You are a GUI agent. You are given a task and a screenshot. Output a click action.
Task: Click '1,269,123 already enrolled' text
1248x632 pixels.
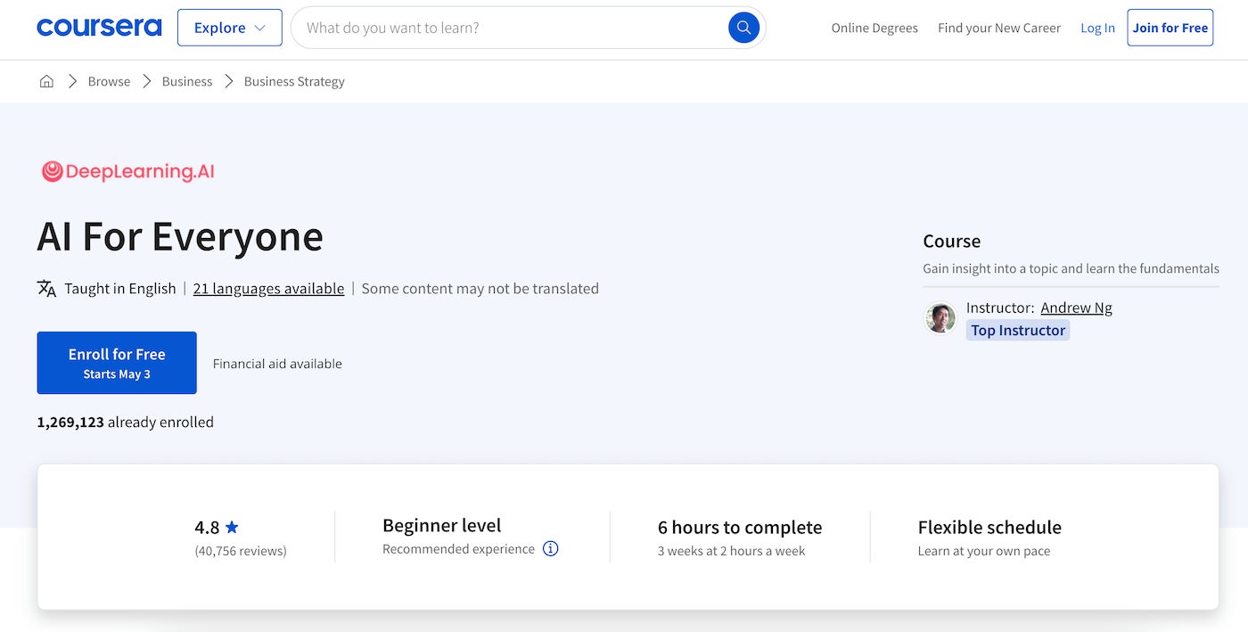click(126, 422)
